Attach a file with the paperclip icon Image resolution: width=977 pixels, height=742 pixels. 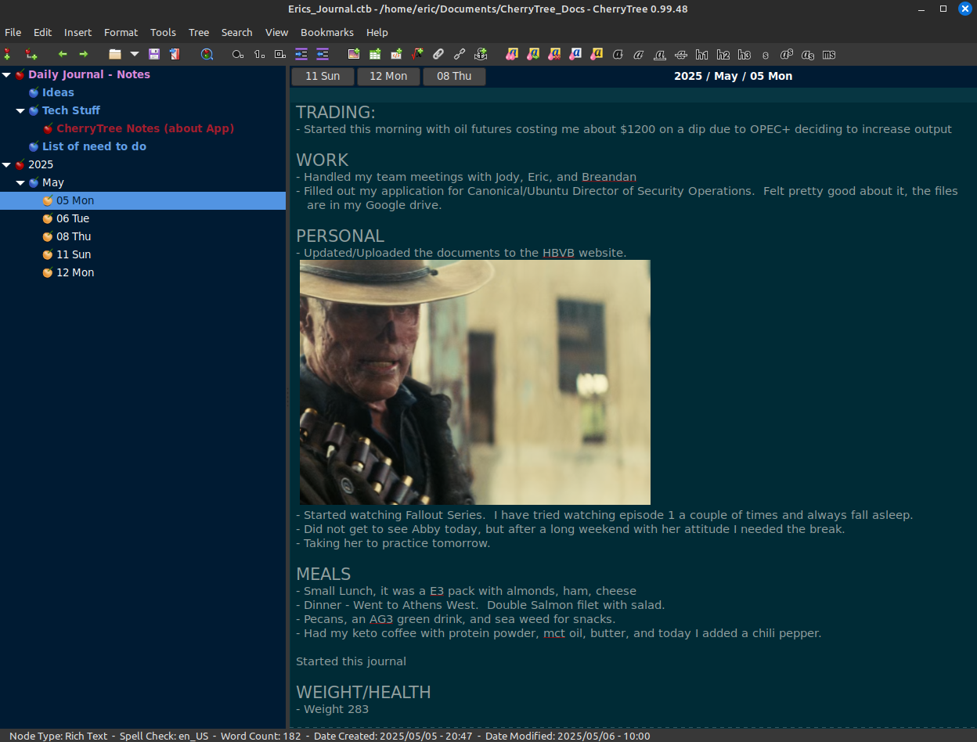click(438, 54)
